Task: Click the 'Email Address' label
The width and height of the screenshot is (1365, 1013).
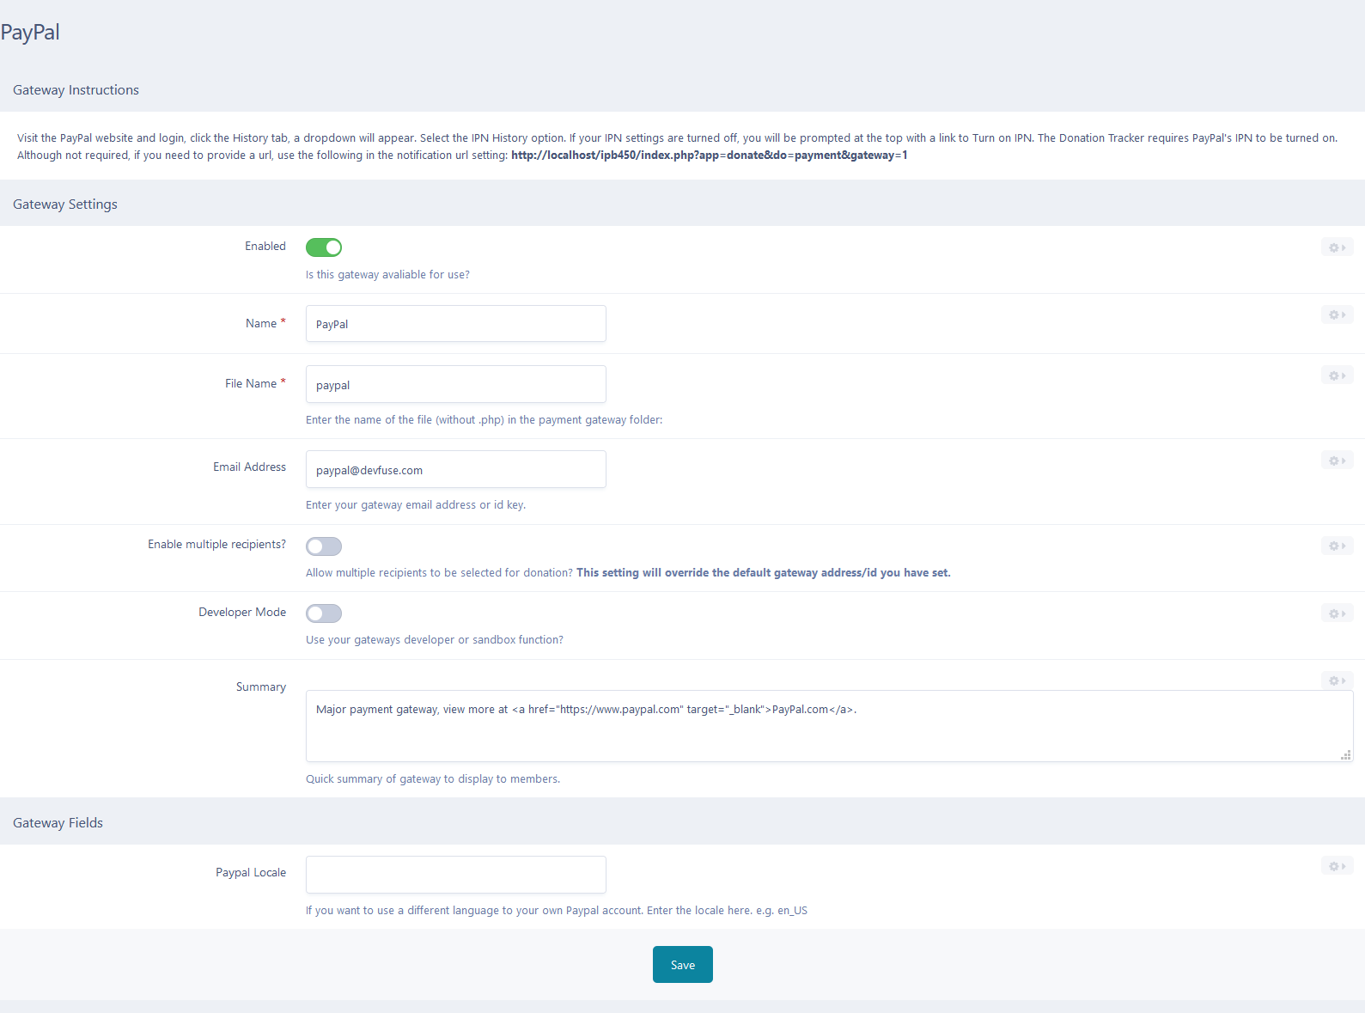Action: tap(250, 467)
